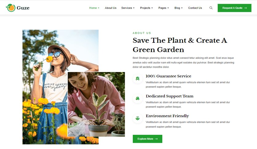
Task: Click the 100% Guarantee Service badge icon
Action: [x=137, y=79]
